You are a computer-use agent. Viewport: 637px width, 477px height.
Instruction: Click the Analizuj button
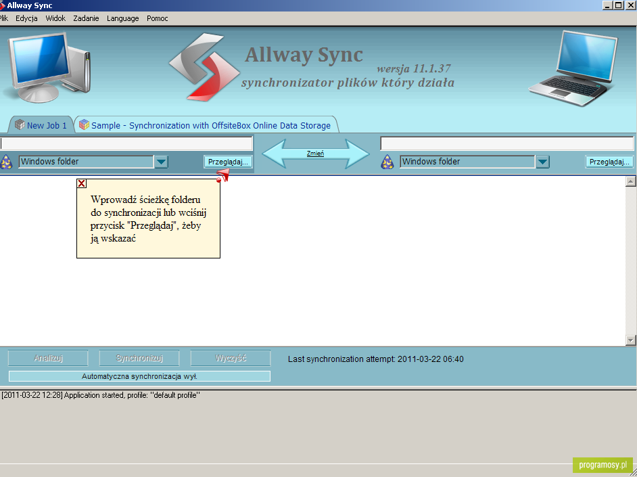coord(48,358)
